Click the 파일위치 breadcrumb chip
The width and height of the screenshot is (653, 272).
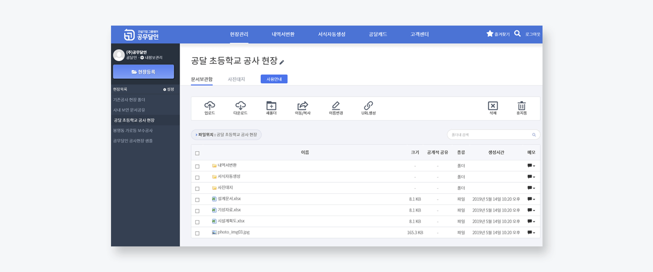[226, 134]
